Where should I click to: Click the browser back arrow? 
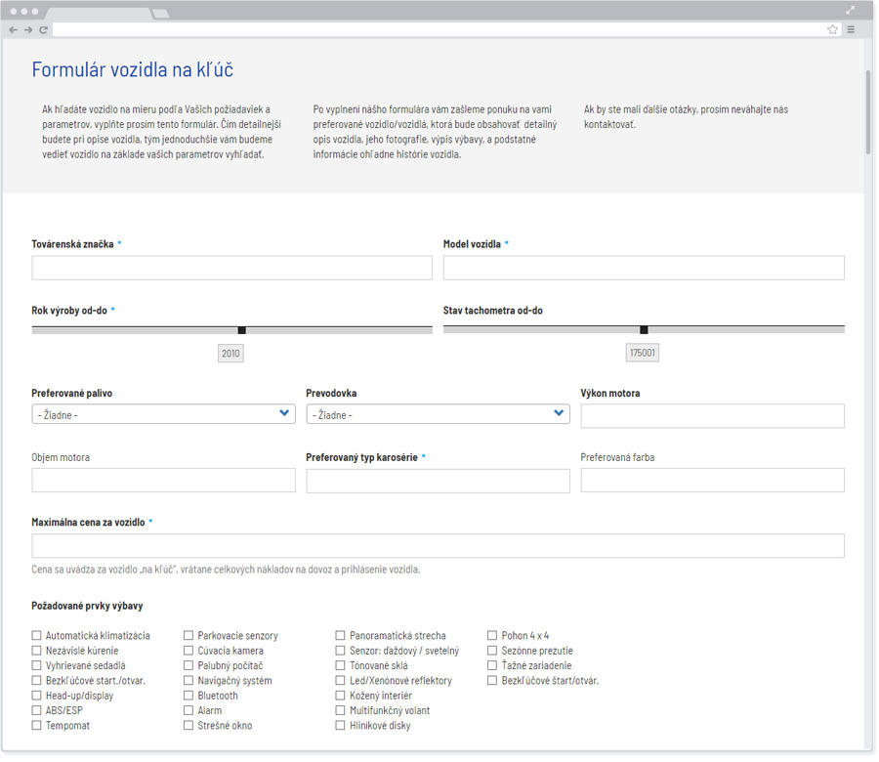(13, 30)
